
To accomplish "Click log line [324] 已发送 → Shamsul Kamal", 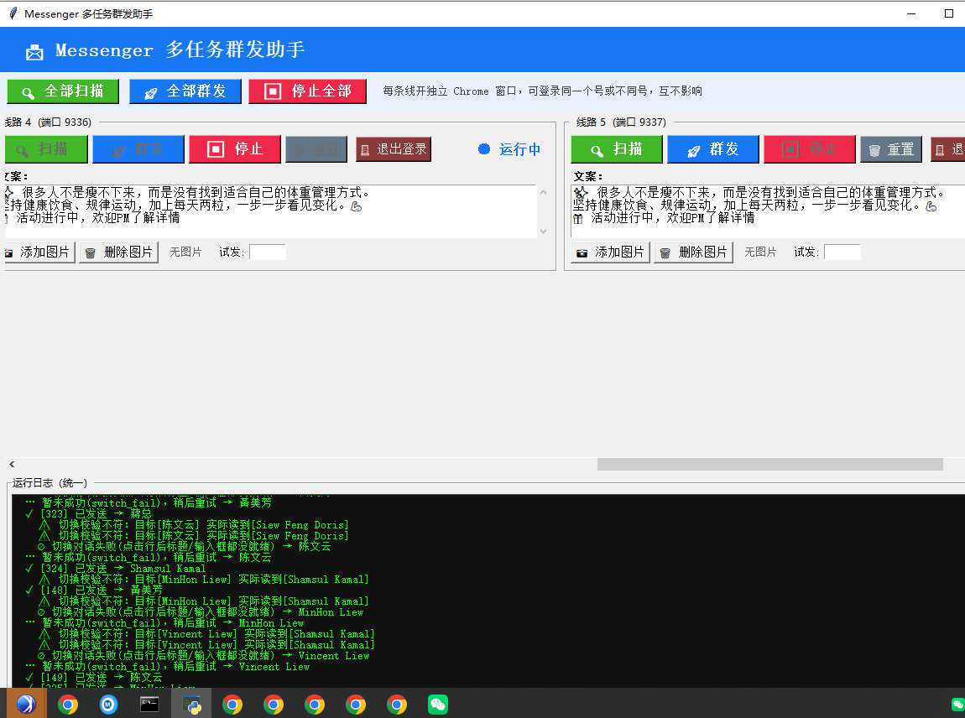I will pos(115,569).
